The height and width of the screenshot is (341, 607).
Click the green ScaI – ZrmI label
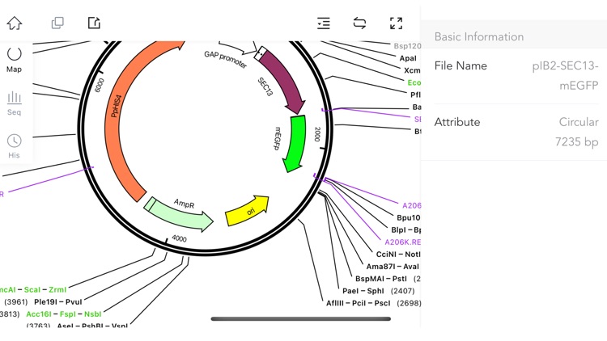(45, 289)
